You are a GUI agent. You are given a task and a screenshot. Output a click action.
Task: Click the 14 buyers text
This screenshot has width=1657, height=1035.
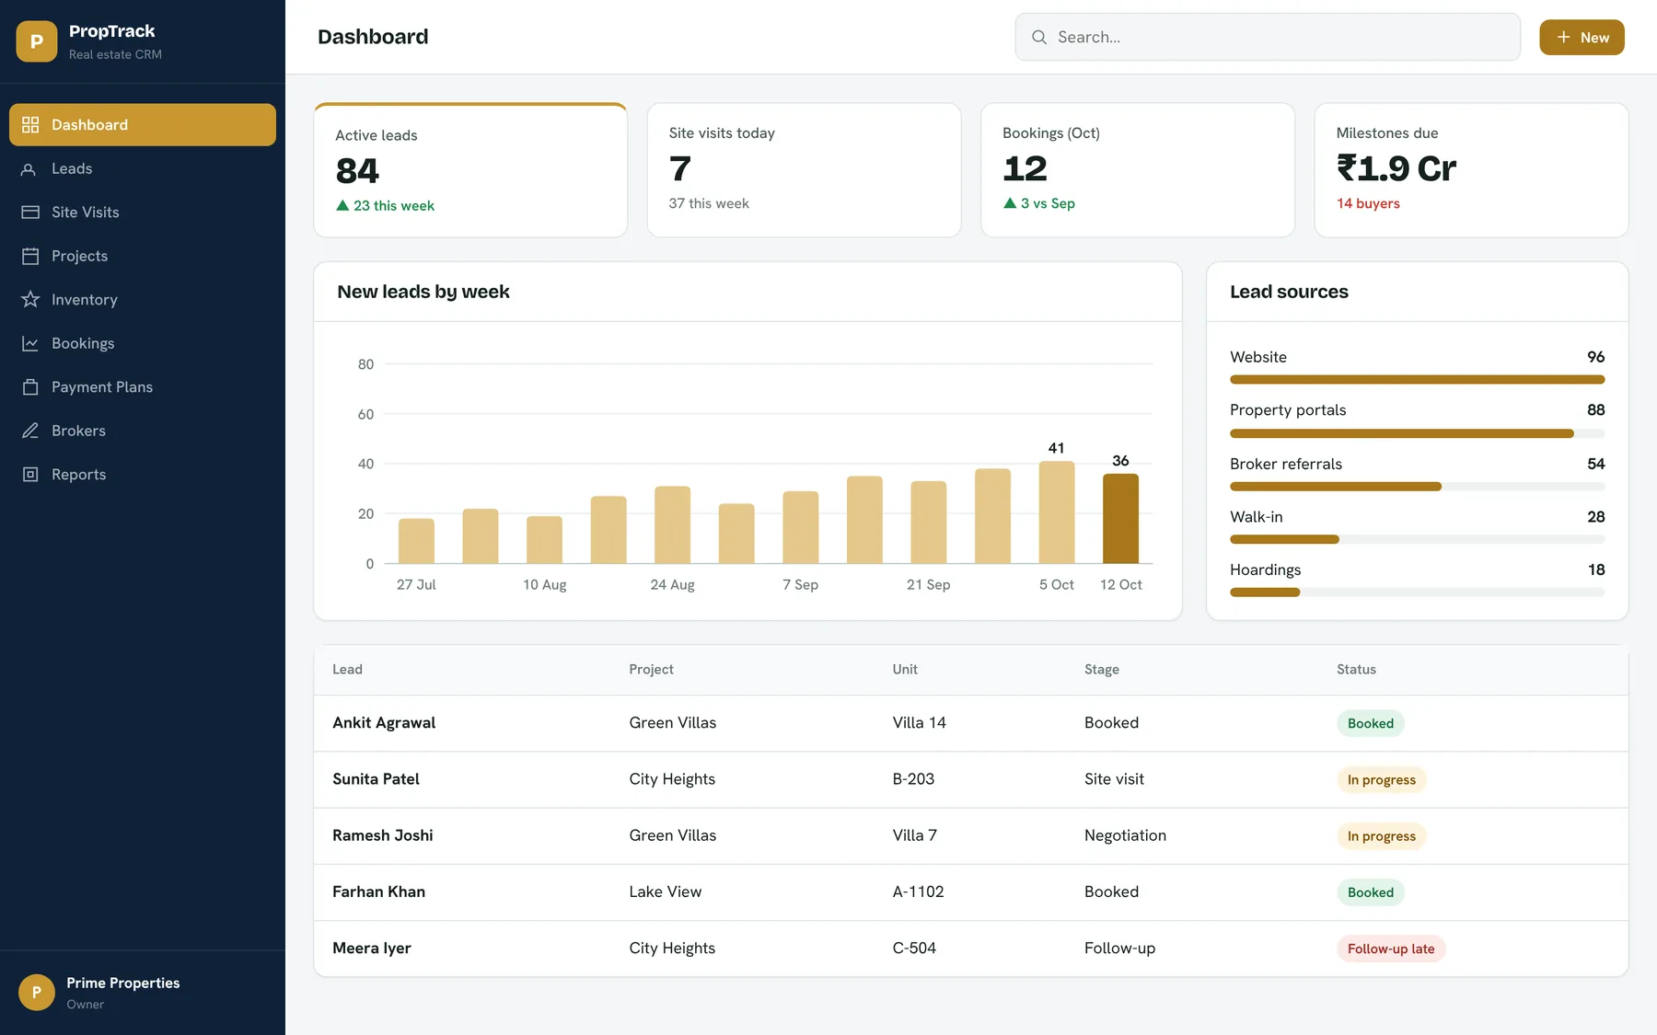point(1368,203)
